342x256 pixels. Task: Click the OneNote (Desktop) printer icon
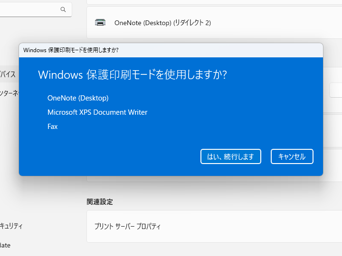[x=100, y=22]
